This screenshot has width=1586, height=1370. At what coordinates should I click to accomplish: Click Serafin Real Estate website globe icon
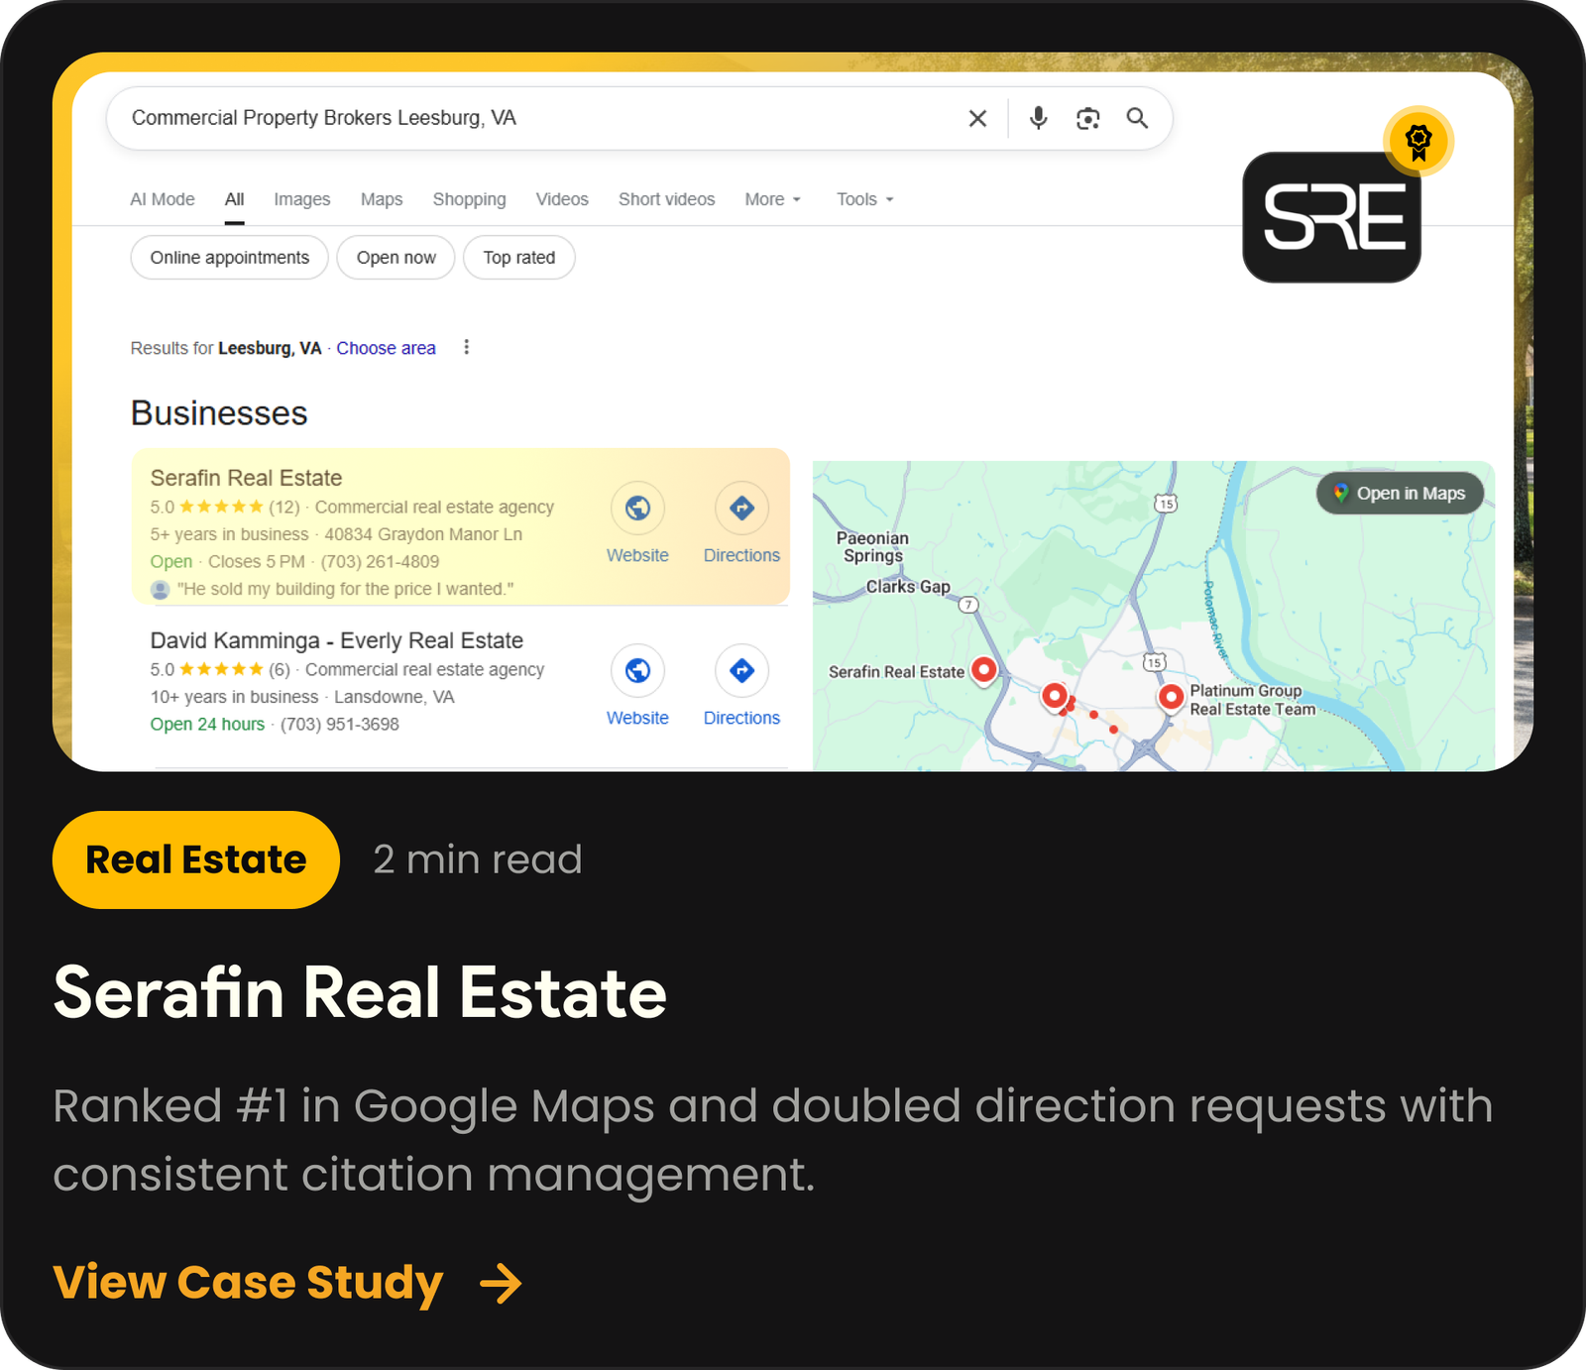click(x=637, y=509)
